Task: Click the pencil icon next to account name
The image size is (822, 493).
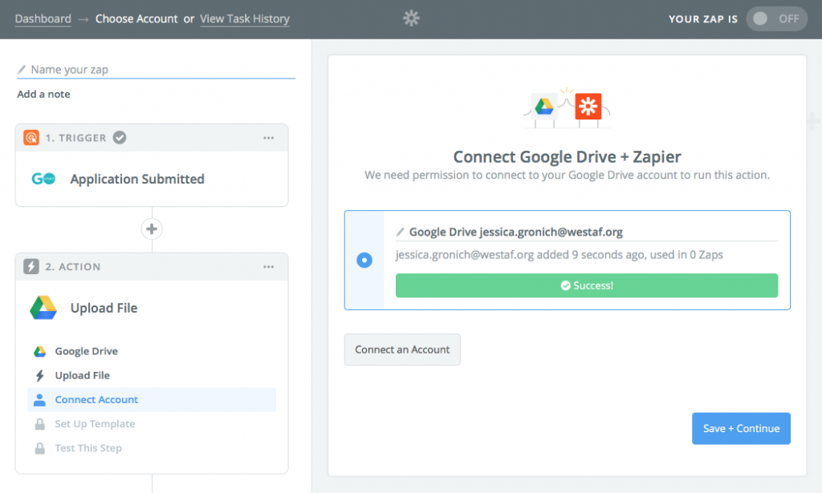Action: (x=401, y=232)
